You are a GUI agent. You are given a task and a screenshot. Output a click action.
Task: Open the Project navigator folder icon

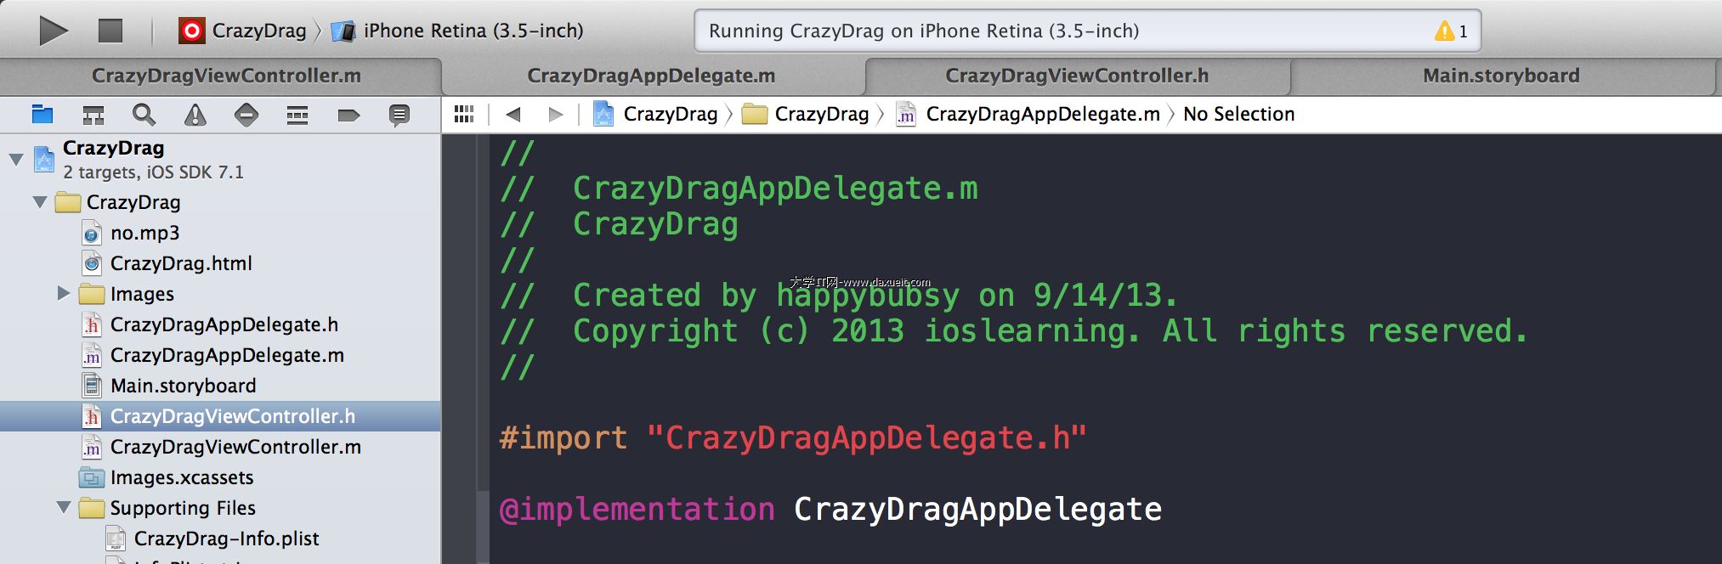(42, 115)
